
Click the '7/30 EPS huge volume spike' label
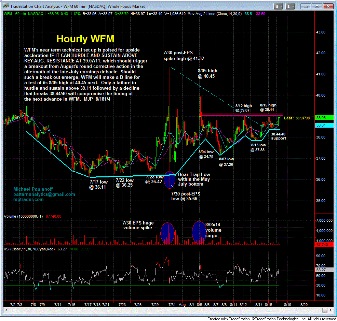[138, 225]
